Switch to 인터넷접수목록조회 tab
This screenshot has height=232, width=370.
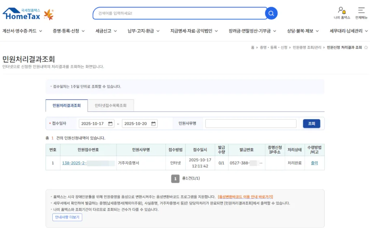pyautogui.click(x=111, y=106)
